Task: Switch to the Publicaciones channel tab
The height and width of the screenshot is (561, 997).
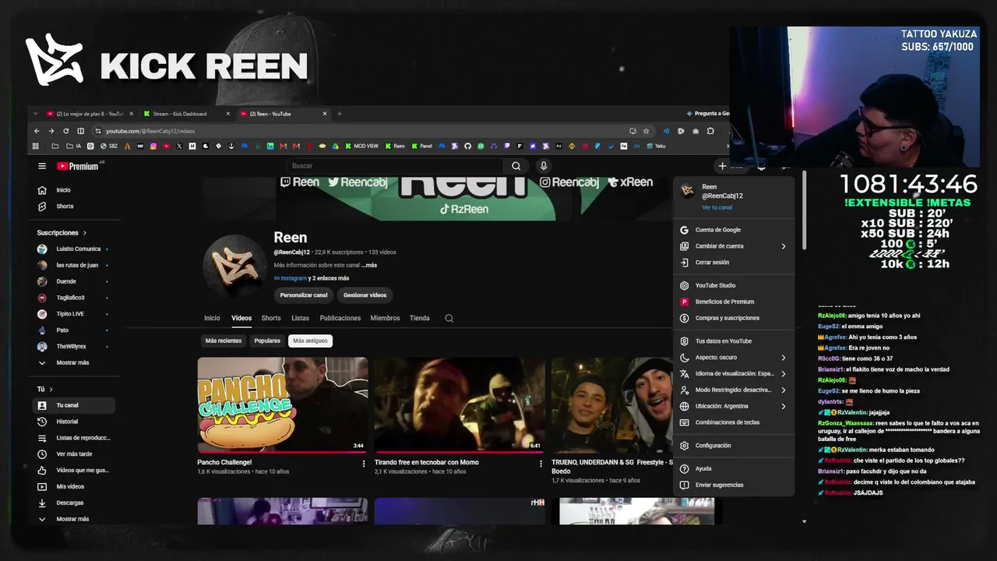Action: point(340,318)
